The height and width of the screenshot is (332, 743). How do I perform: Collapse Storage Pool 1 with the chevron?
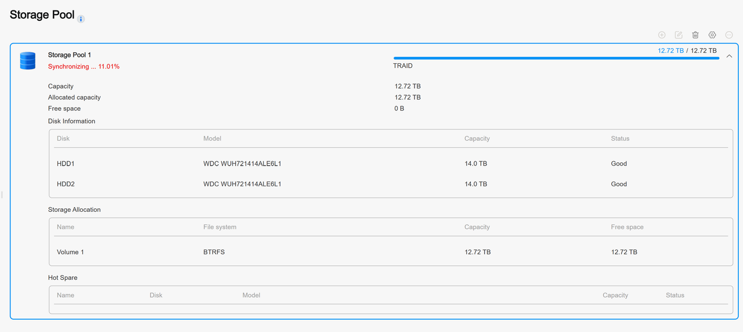tap(729, 56)
